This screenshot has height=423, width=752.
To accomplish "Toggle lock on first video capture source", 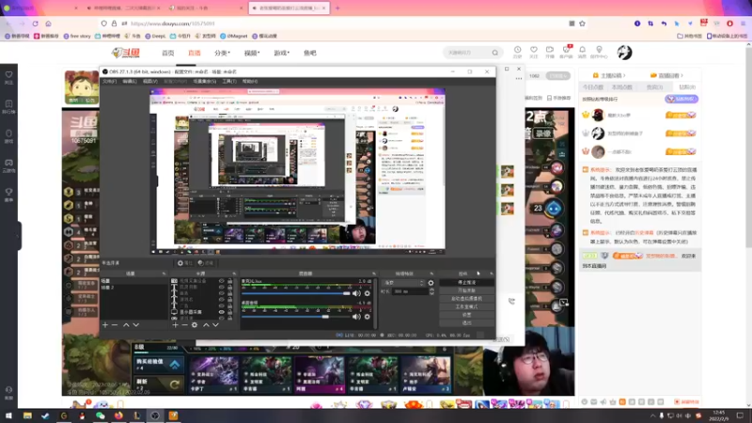I will [x=229, y=281].
